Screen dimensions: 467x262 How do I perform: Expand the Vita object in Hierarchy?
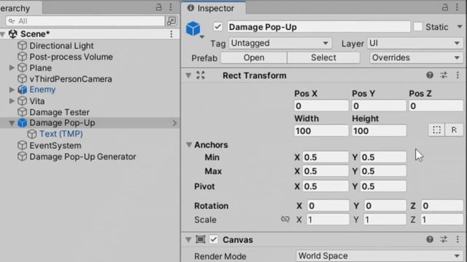click(12, 101)
